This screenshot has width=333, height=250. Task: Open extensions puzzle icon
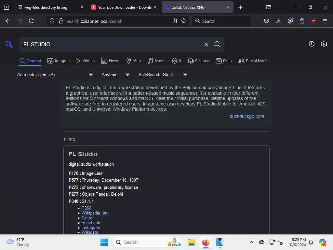click(302, 21)
